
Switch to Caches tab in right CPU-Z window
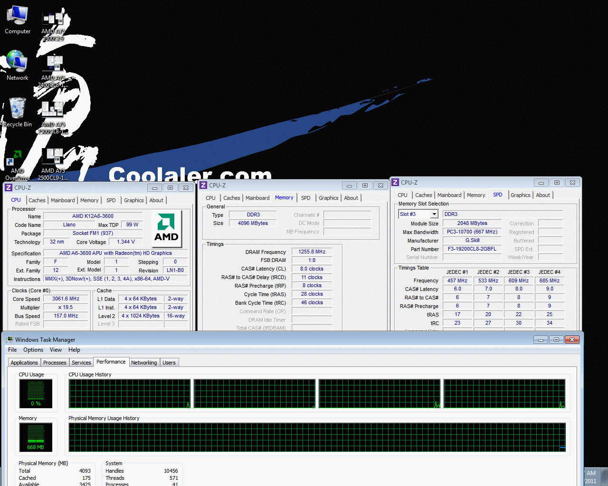pos(424,195)
